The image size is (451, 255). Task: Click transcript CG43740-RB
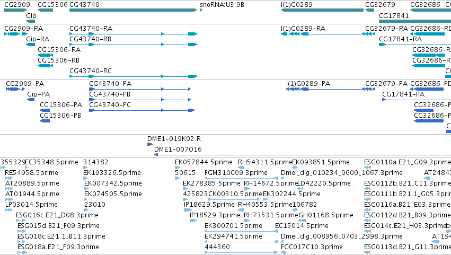133,45
